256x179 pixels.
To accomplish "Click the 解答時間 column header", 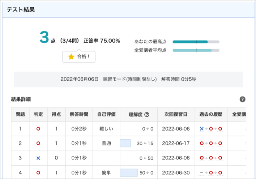I will [x=79, y=115].
